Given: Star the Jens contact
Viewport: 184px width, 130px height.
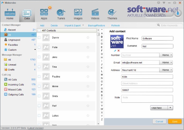Looking at the screenshot, I should tap(88, 57).
